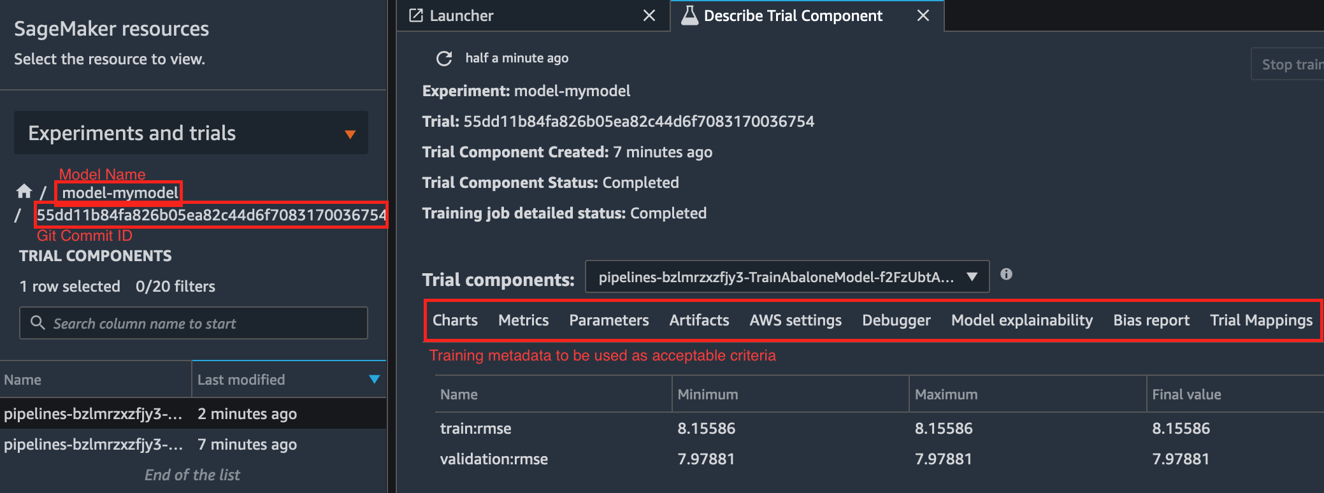Click the trial ID breadcrumb link
The width and height of the screenshot is (1324, 493).
coord(212,215)
